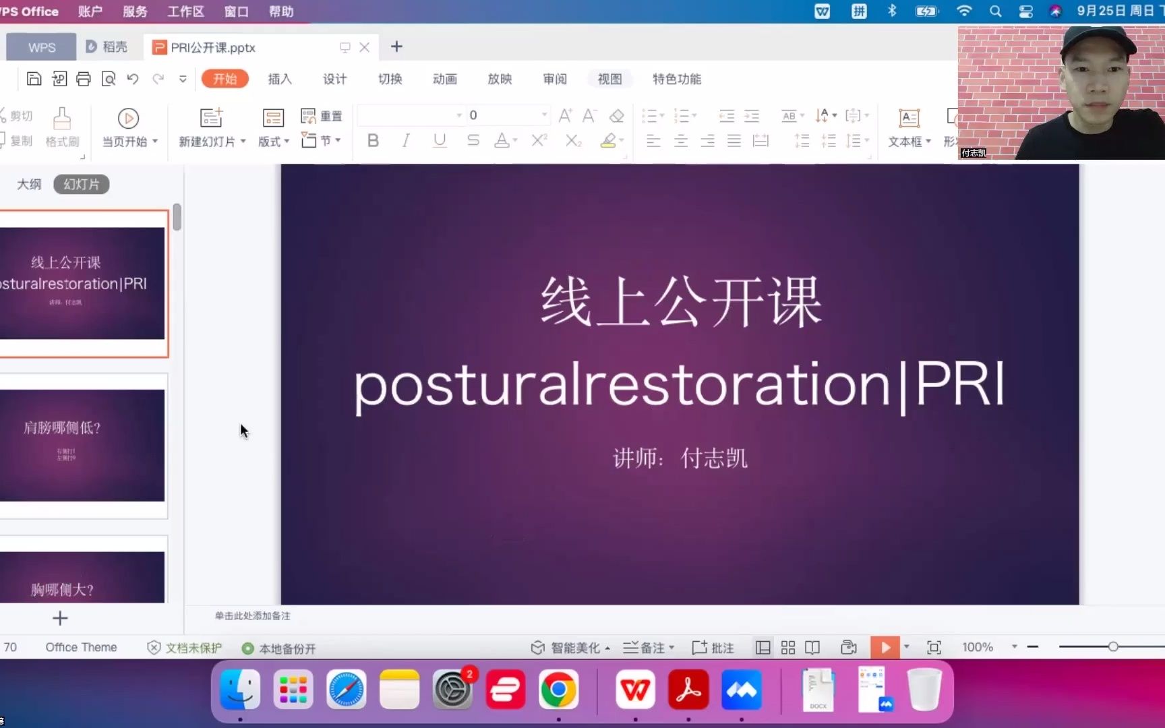1165x728 pixels.
Task: Open the font name dropdown
Action: 459,115
